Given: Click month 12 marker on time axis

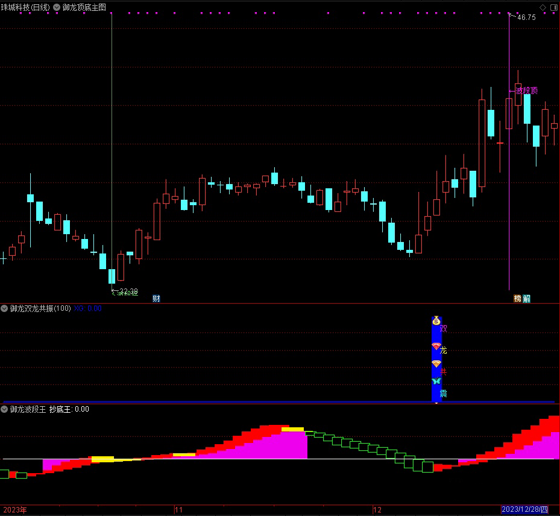Looking at the screenshot, I should pyautogui.click(x=377, y=510).
